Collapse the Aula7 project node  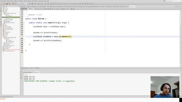pos(2,12)
